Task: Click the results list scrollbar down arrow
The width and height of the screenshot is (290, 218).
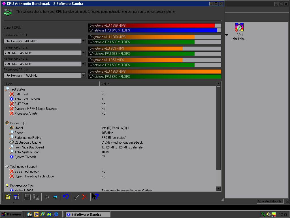Action: [218, 189]
